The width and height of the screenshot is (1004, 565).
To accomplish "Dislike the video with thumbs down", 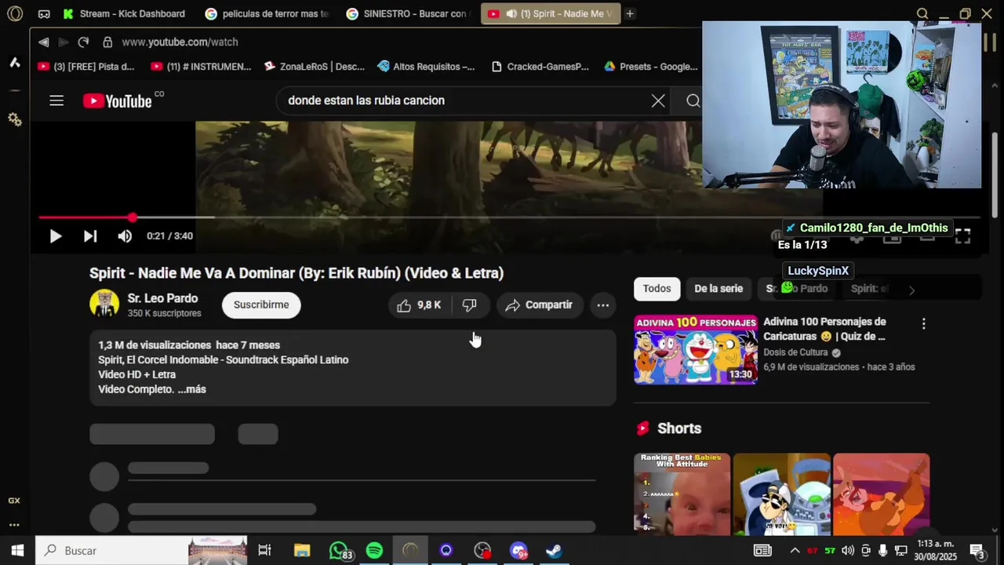I will coord(470,305).
